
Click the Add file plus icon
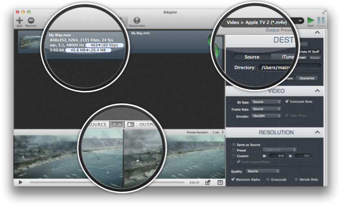[x=20, y=20]
